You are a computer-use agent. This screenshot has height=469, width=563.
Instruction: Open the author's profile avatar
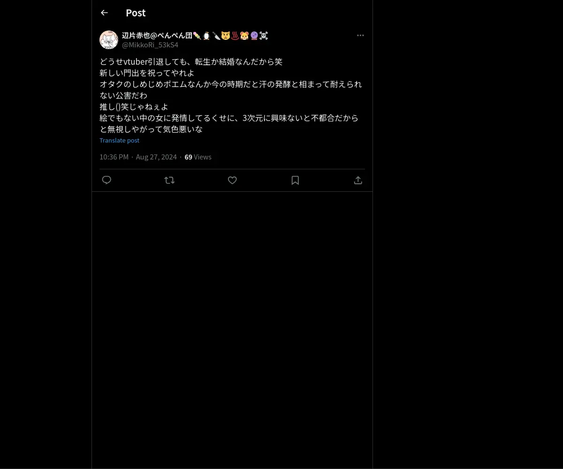coord(109,40)
